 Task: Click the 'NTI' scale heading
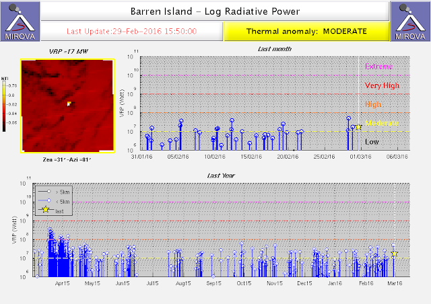pos(5,79)
